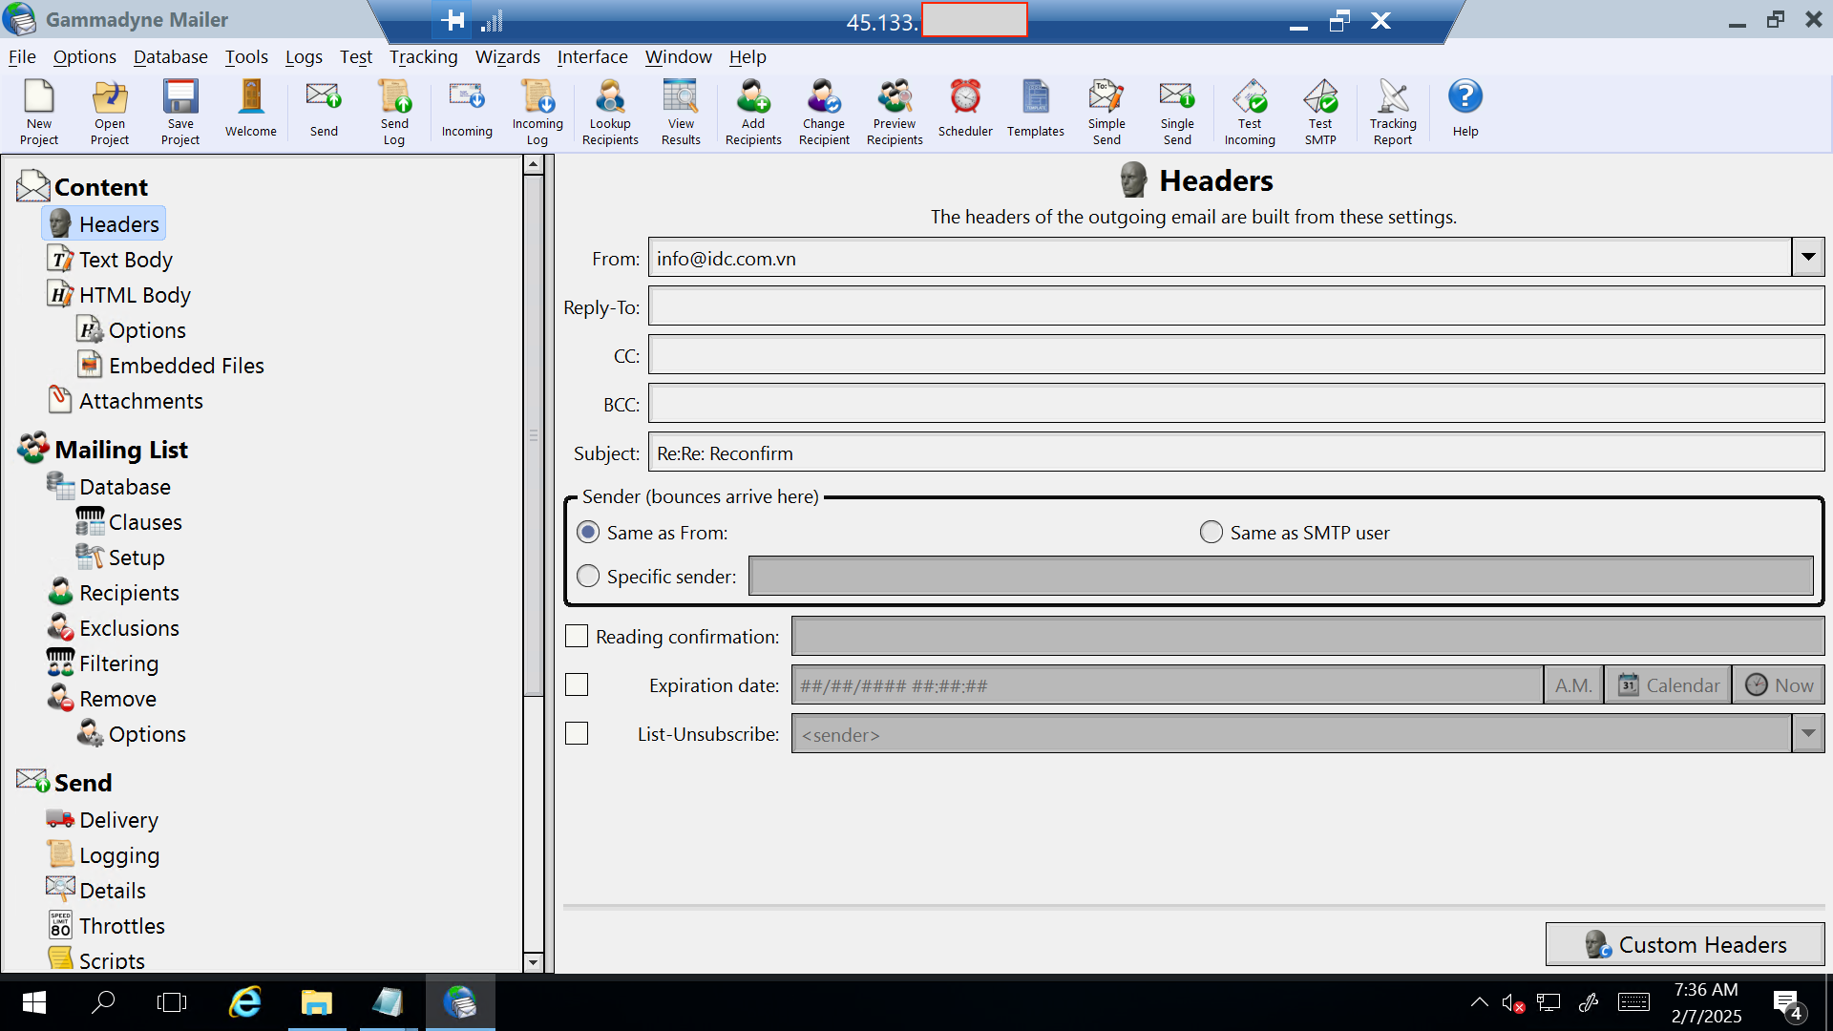Viewport: 1833px width, 1031px height.
Task: Open the Wizards menu
Action: 507,57
